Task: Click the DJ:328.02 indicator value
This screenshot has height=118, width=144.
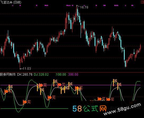Action: pyautogui.click(x=41, y=75)
